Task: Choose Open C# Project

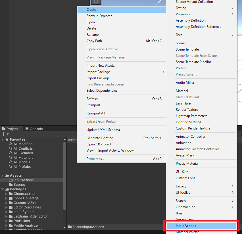Action: pyautogui.click(x=99, y=144)
